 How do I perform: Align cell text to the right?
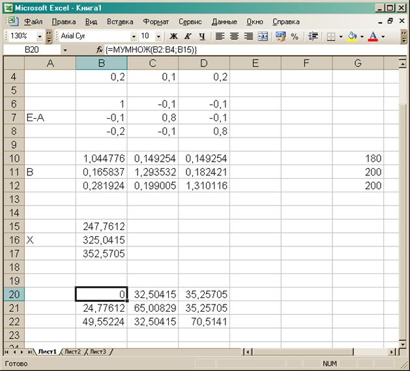click(248, 36)
